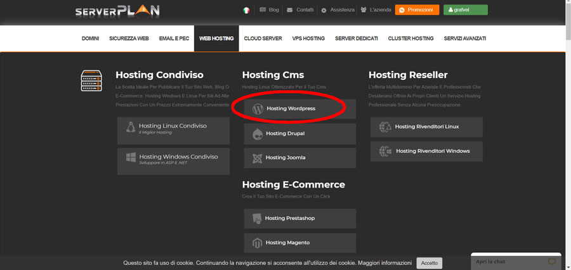This screenshot has width=571, height=270.
Task: Open the CLUSTER HOSTING menu
Action: click(x=410, y=39)
